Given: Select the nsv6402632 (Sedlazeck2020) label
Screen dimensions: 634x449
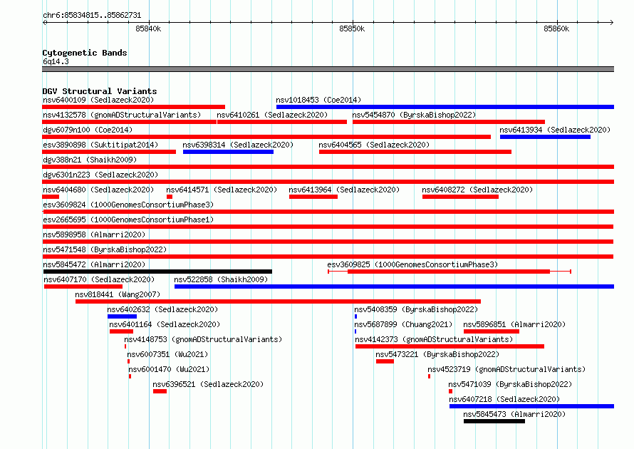Looking at the screenshot, I should (162, 309).
